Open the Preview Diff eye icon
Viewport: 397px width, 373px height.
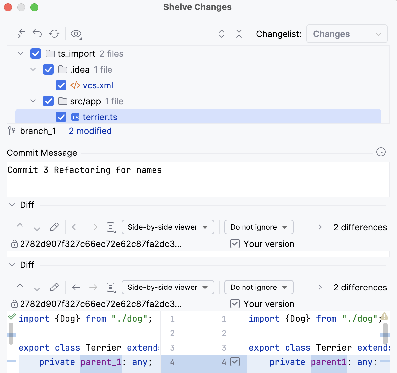coord(75,34)
